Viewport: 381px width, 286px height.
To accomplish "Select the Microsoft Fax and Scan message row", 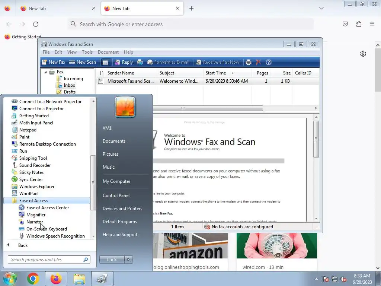I will pyautogui.click(x=208, y=81).
